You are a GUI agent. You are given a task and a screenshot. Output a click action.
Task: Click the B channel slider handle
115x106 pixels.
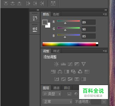pyautogui.click(x=65, y=37)
